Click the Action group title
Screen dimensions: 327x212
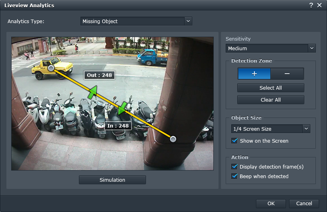[240, 157]
